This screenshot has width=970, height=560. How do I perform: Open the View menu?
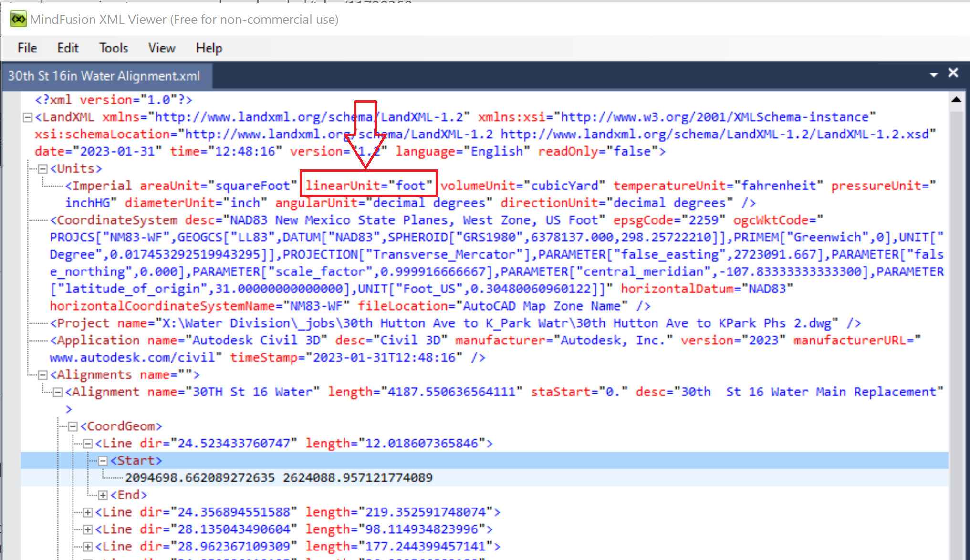(161, 48)
